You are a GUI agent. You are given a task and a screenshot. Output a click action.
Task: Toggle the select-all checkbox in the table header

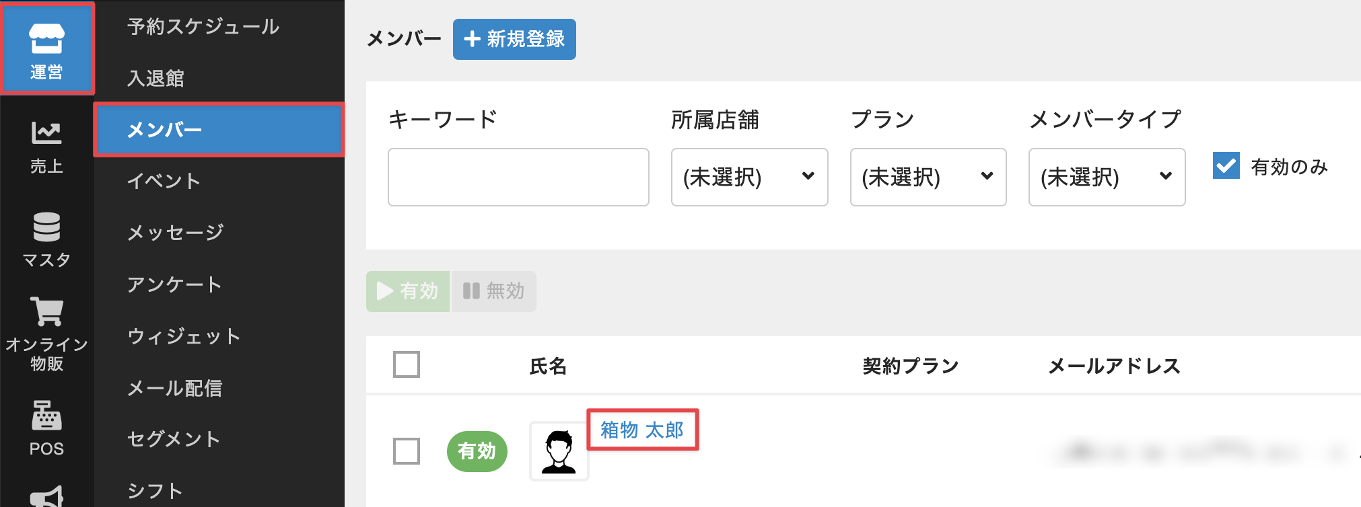coord(407,364)
